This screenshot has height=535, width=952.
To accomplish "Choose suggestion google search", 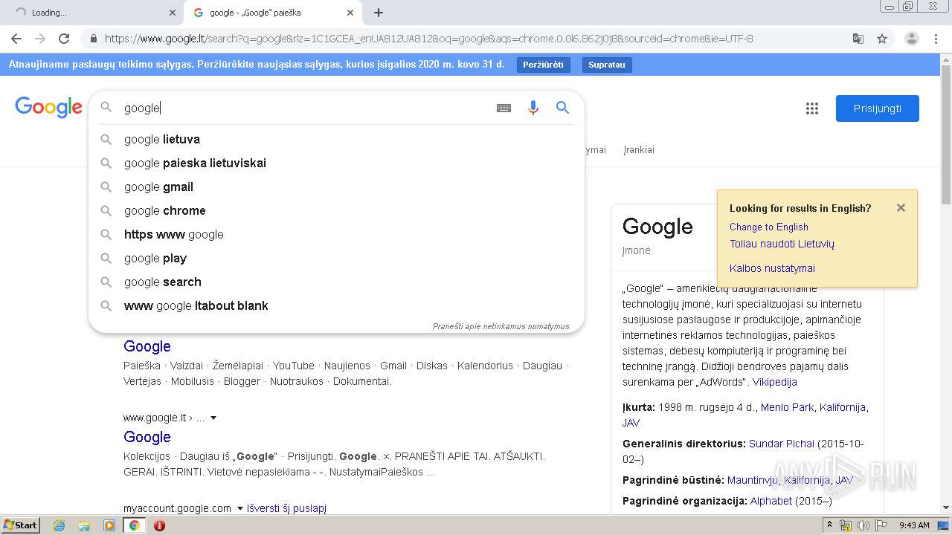I will pos(336,282).
